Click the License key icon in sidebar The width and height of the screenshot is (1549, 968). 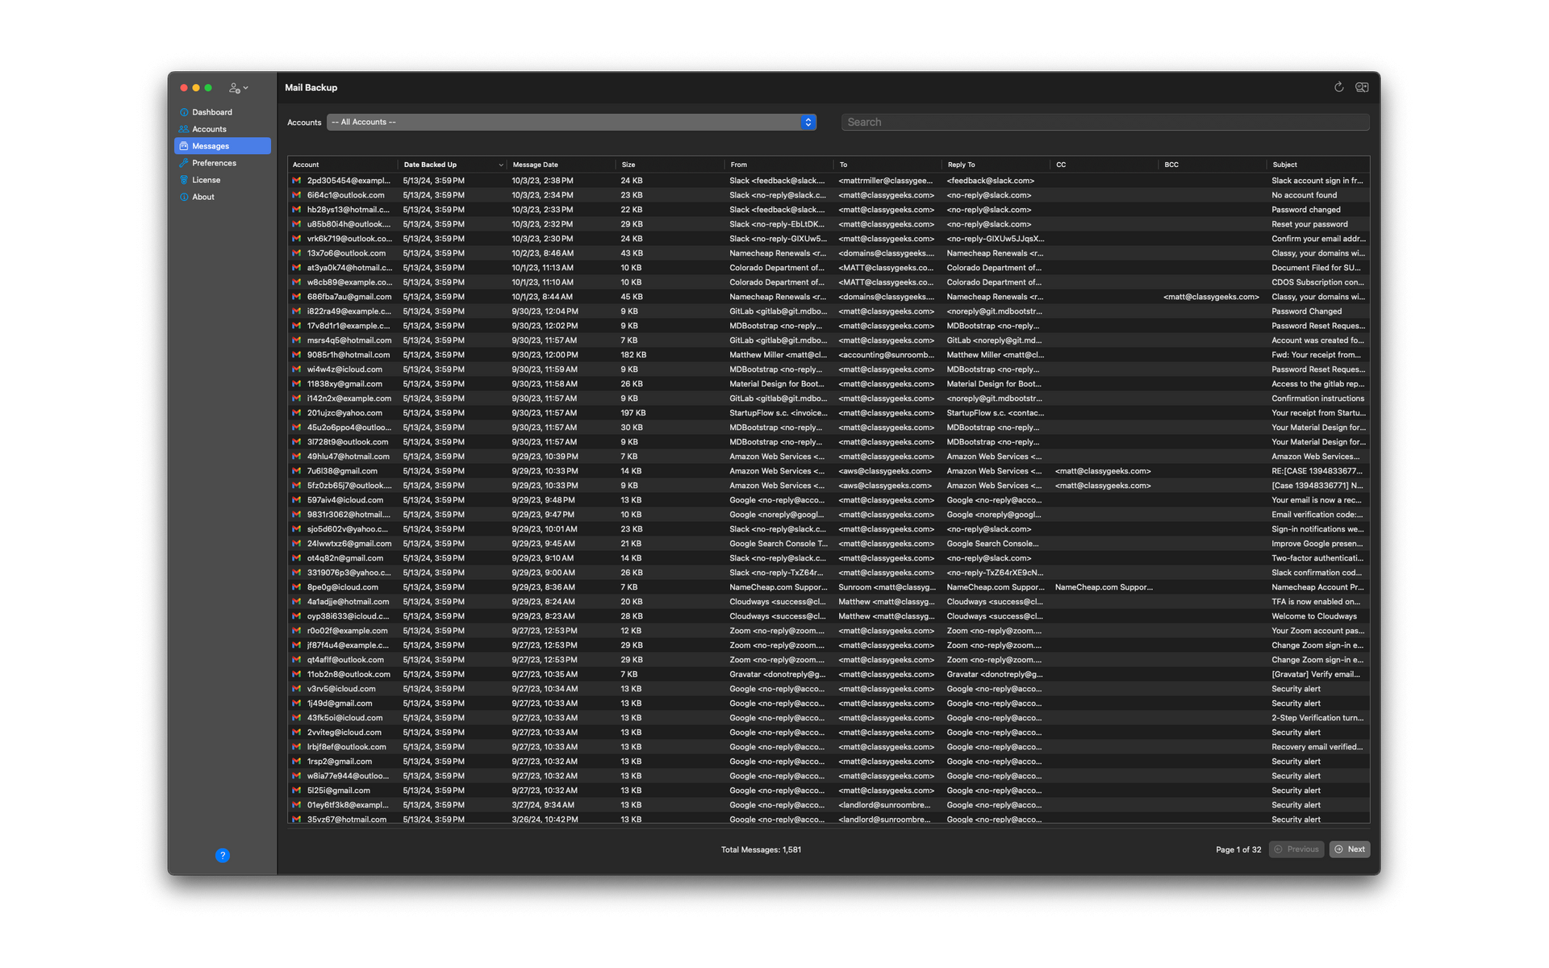[184, 180]
